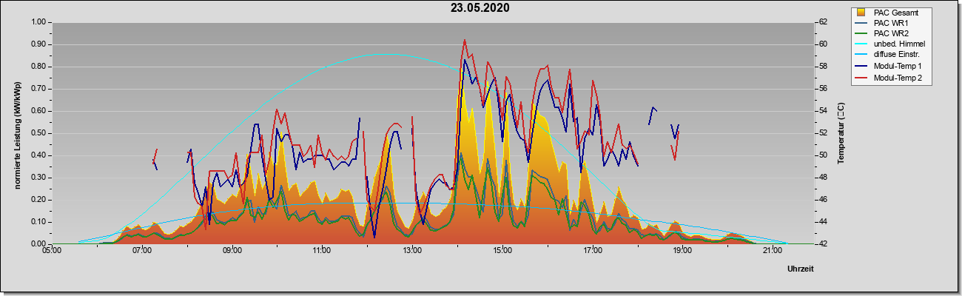Click the 48 temperature axis value
The image size is (962, 296).
pyautogui.click(x=822, y=178)
